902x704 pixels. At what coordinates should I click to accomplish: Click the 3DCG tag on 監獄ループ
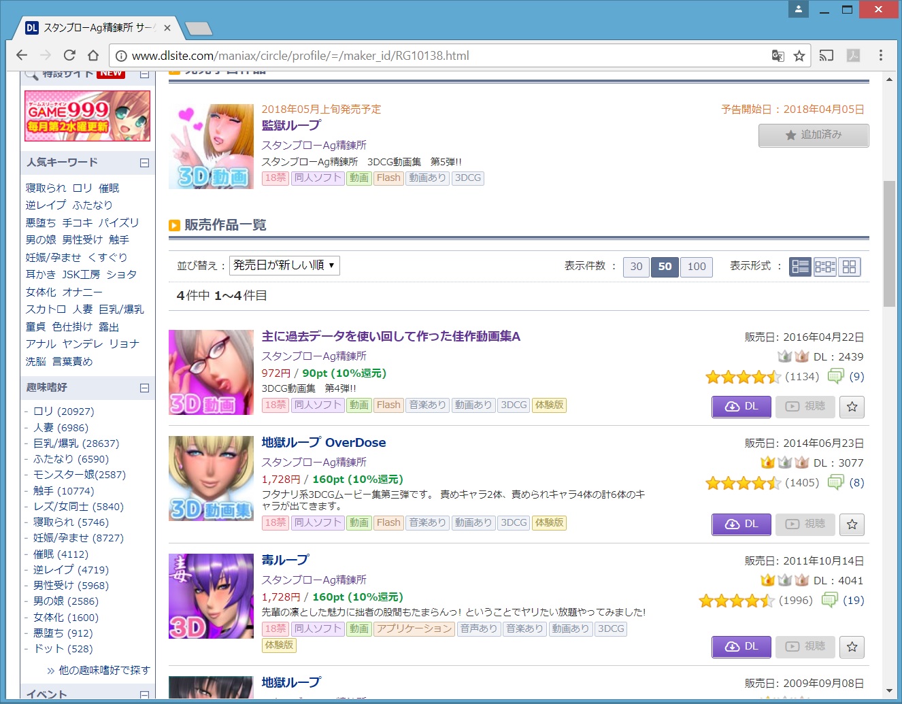(x=468, y=178)
